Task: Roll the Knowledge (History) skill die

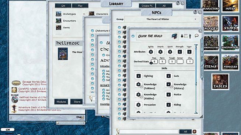Action: [168, 84]
